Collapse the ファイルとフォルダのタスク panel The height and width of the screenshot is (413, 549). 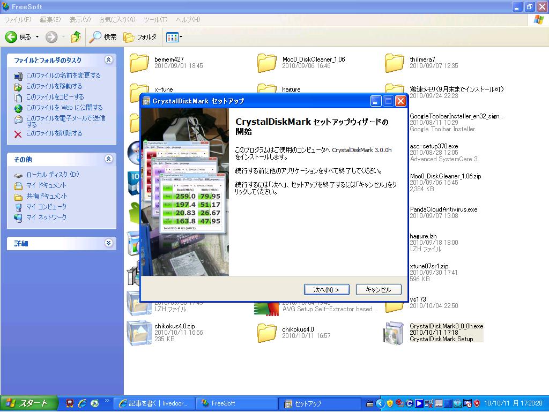108,60
